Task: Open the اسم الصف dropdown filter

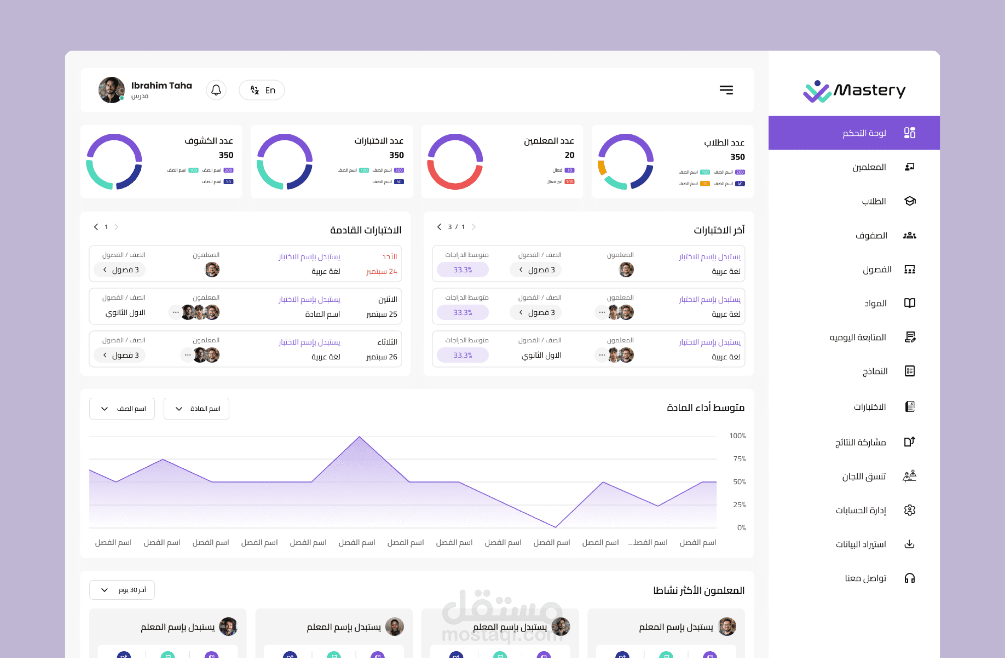Action: [x=122, y=408]
